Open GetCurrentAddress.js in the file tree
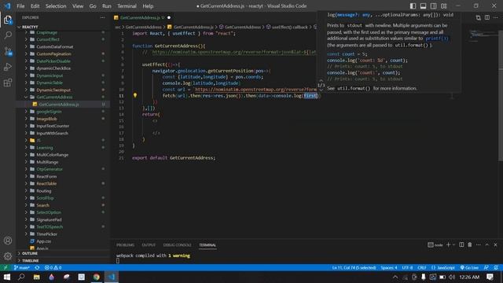The height and width of the screenshot is (283, 503). tap(63, 105)
